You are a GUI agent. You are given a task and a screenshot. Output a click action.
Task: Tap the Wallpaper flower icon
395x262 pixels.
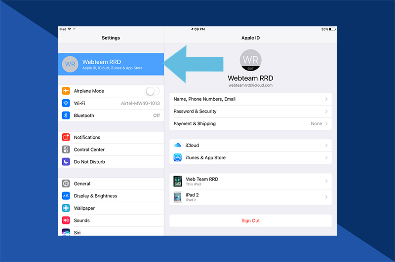[66, 208]
